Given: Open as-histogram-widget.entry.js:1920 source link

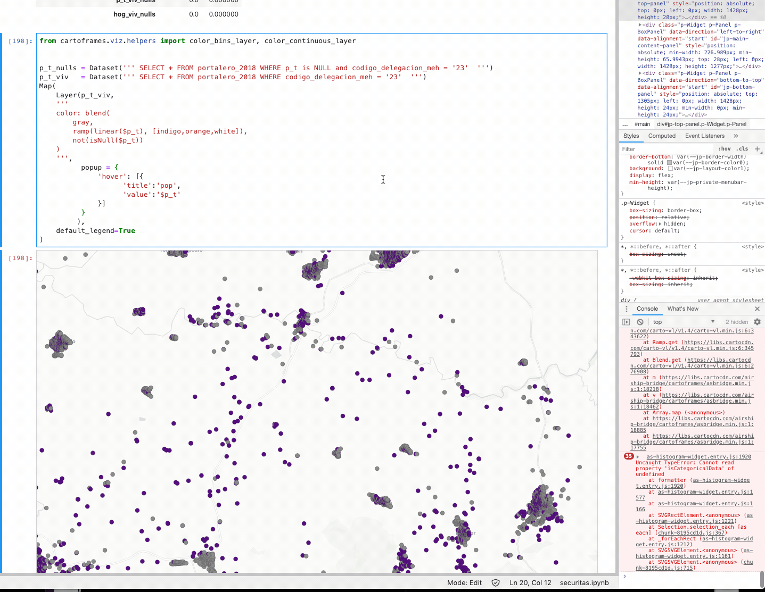Looking at the screenshot, I should click(x=698, y=457).
